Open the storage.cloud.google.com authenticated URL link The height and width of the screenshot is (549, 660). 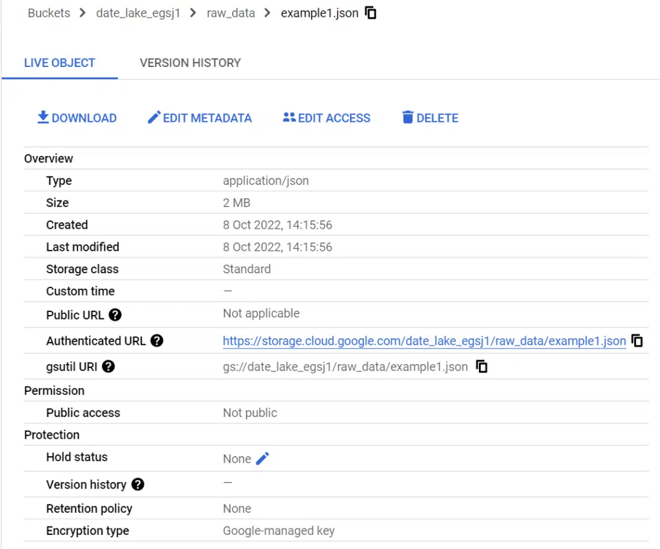[424, 341]
